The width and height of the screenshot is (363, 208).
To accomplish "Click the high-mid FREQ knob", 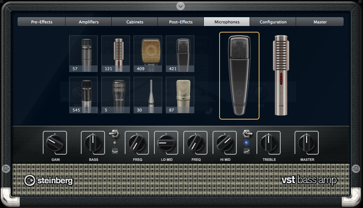I will (x=195, y=143).
